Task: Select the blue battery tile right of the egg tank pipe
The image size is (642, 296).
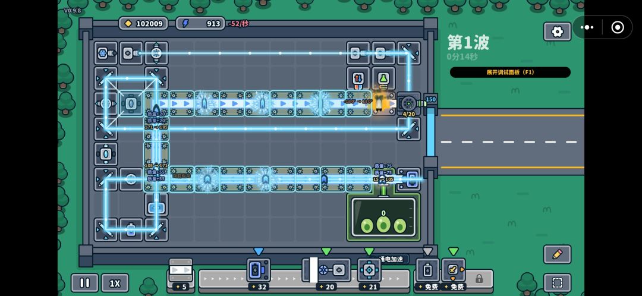Action: 408,180
